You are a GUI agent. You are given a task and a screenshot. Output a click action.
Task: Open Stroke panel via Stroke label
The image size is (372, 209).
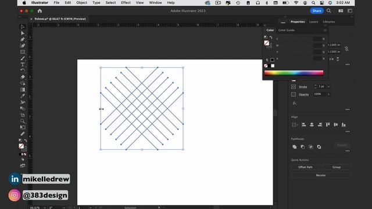pyautogui.click(x=303, y=87)
